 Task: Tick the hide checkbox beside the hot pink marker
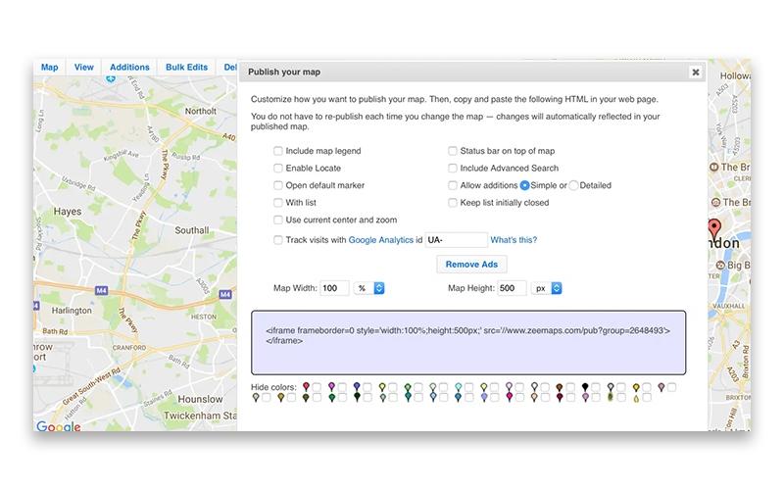pos(519,397)
